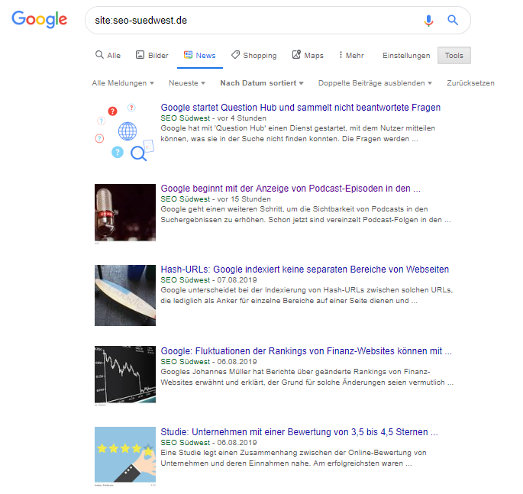Open Hash-URLs article link
Image resolution: width=523 pixels, height=494 pixels.
305,270
